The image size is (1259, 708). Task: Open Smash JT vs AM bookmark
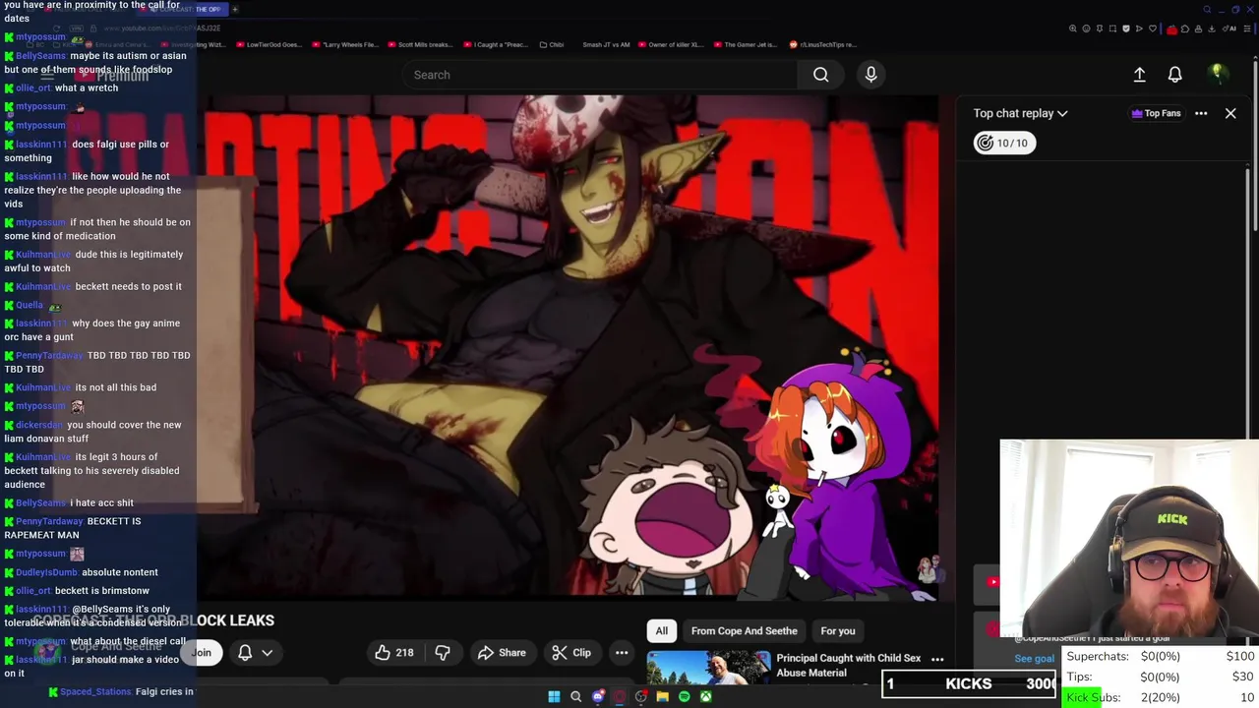[606, 44]
